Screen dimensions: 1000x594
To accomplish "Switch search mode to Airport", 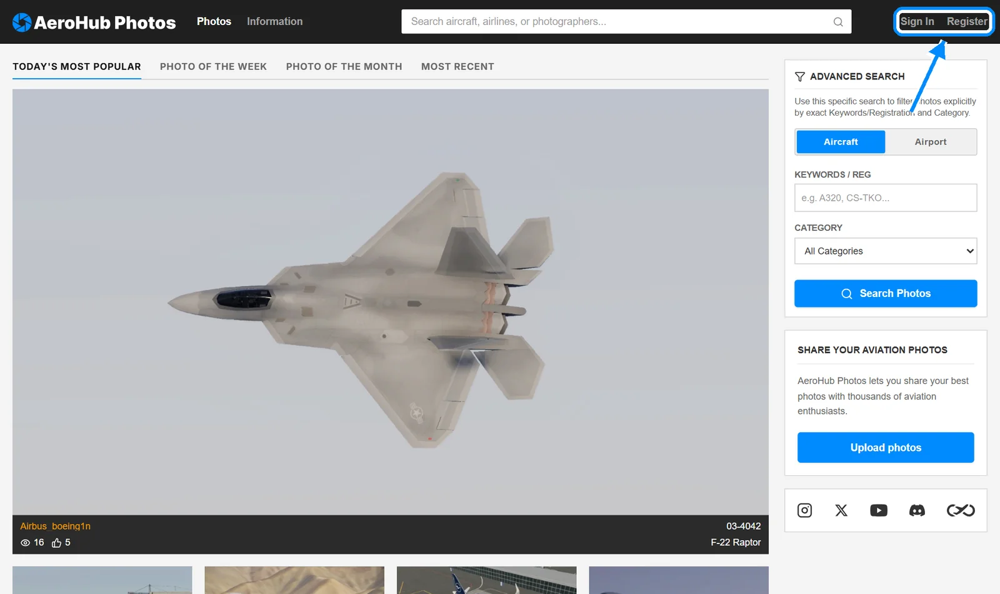I will pos(931,142).
